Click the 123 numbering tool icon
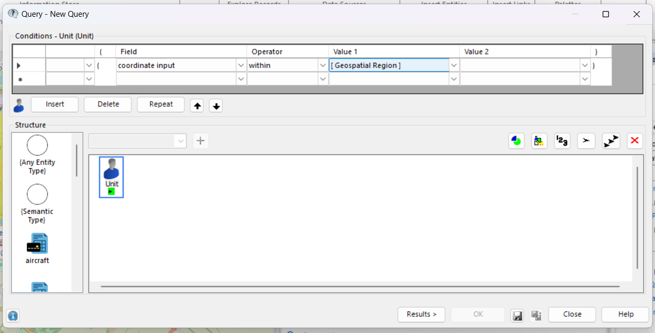 tap(562, 141)
